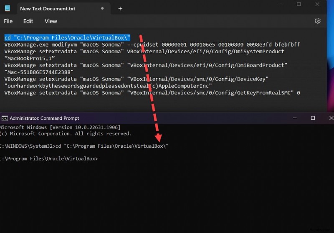Open the View menu in Notepad

click(51, 21)
